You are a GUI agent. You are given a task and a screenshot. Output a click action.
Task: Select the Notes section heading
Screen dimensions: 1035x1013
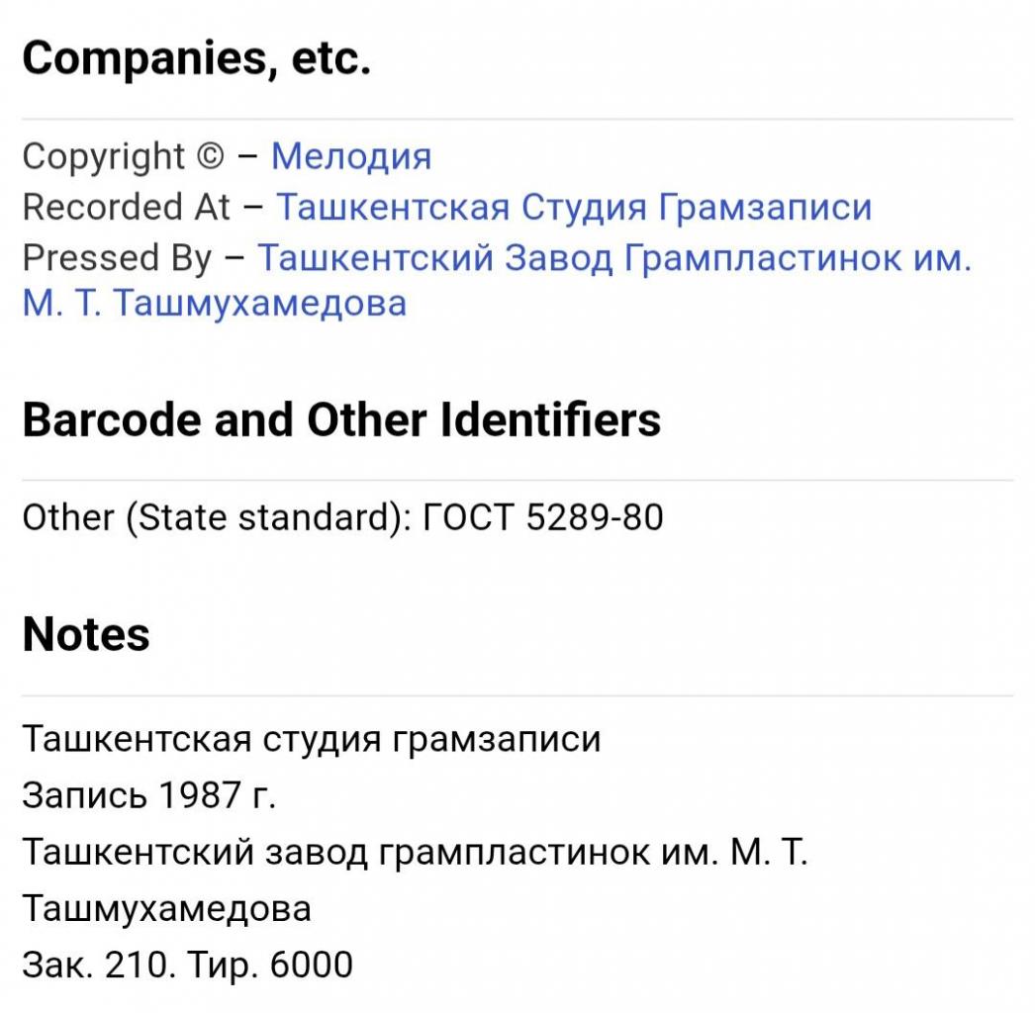click(x=86, y=635)
